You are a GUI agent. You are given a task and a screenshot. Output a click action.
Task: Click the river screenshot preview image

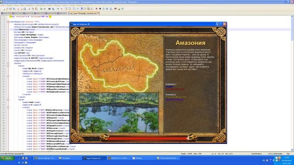click(119, 113)
